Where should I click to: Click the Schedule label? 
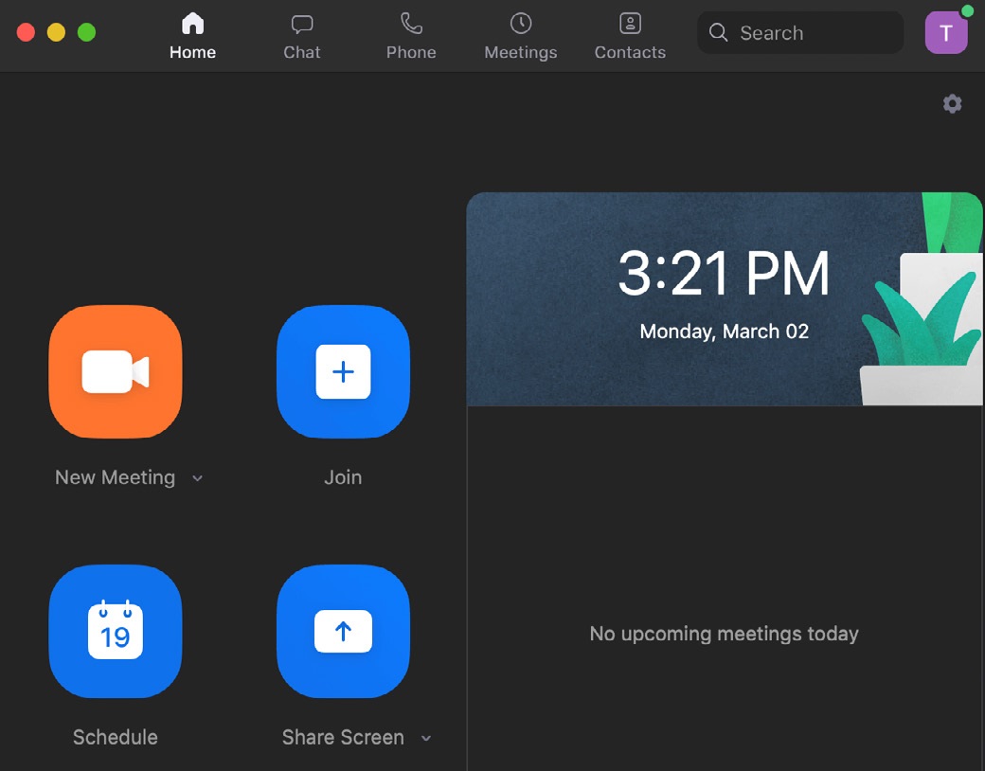pyautogui.click(x=116, y=737)
